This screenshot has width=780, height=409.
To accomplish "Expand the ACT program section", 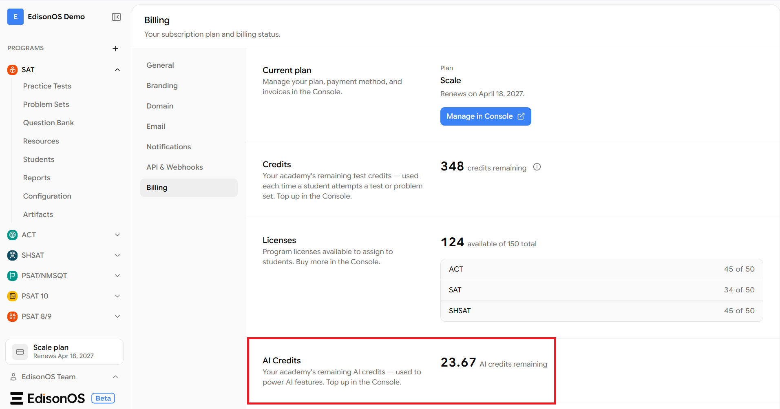I will (117, 235).
